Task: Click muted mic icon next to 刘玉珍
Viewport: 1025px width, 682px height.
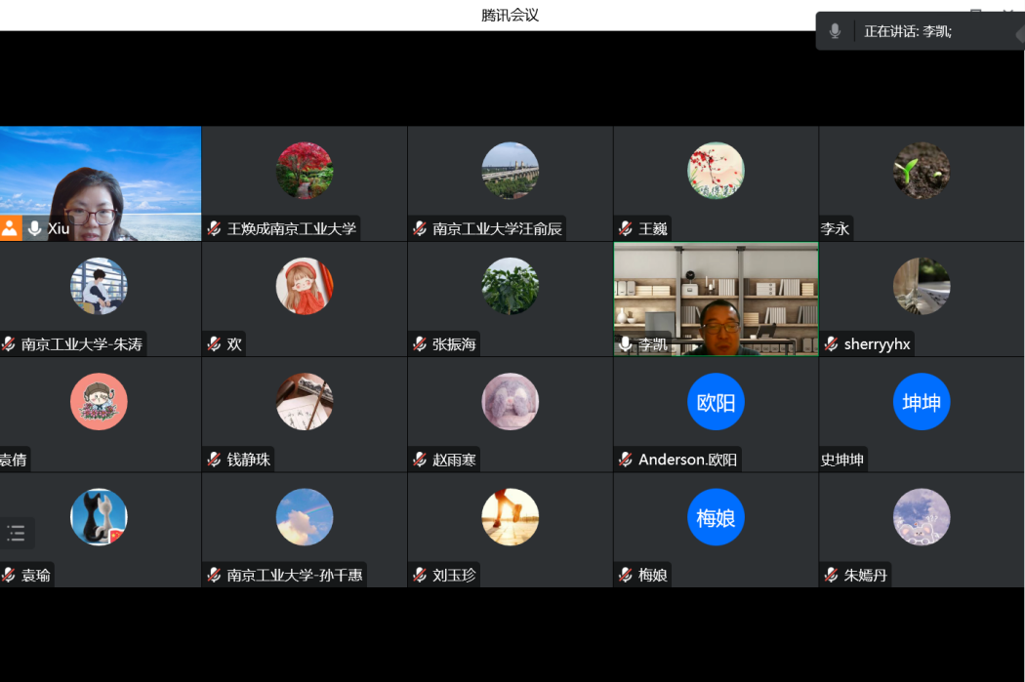Action: (420, 575)
